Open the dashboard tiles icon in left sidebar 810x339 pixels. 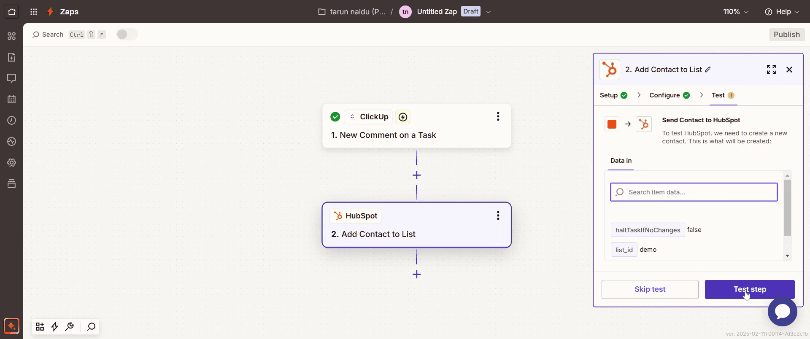(x=12, y=36)
